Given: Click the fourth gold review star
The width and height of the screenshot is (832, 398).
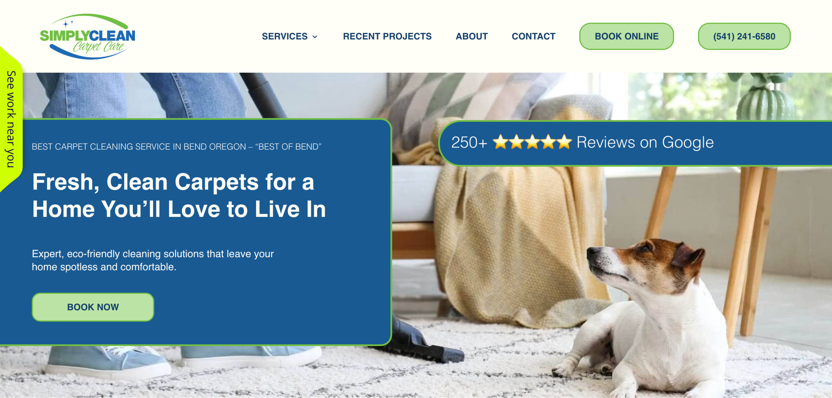Looking at the screenshot, I should pyautogui.click(x=548, y=142).
